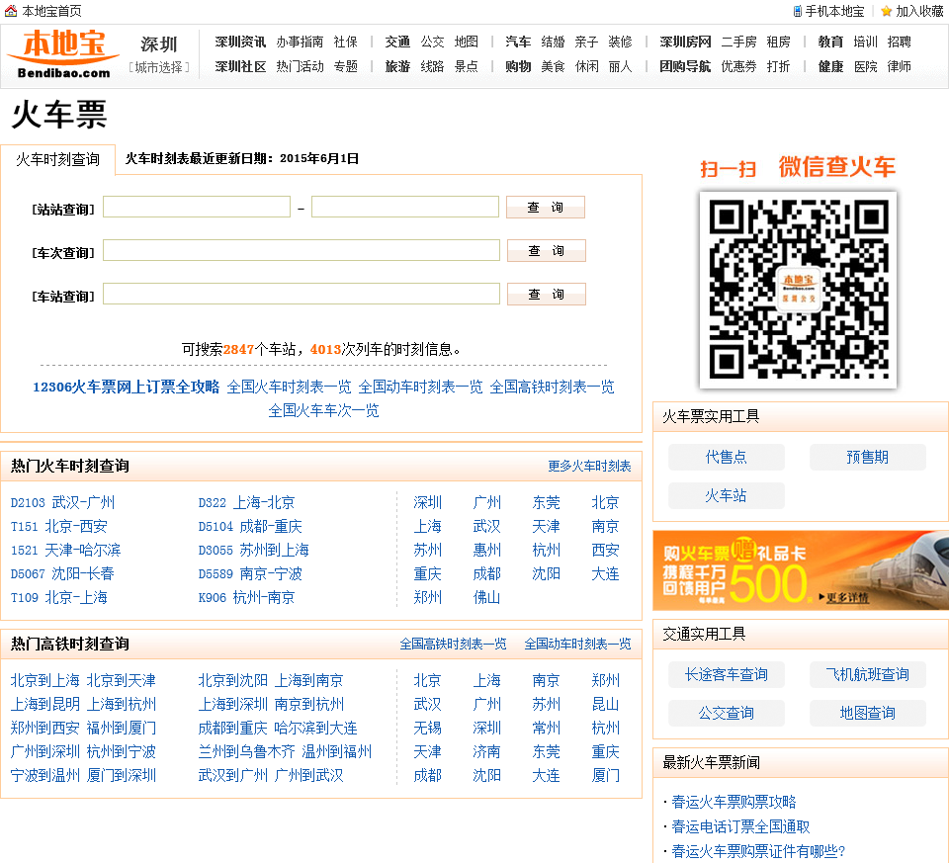The image size is (949, 863).
Task: Open 12306火车票网上订票全攻略 link
Action: [126, 387]
